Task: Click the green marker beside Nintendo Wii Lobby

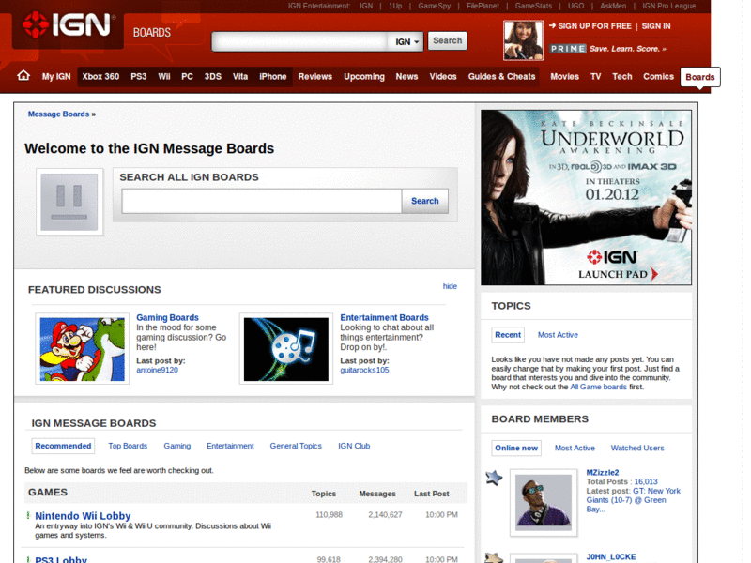Action: tap(28, 515)
